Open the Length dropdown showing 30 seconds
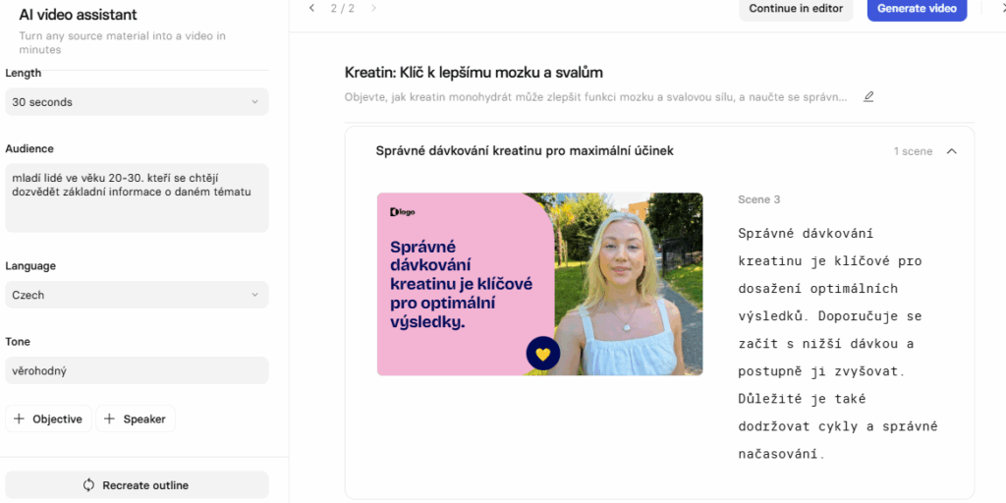The image size is (1006, 503). coord(137,102)
